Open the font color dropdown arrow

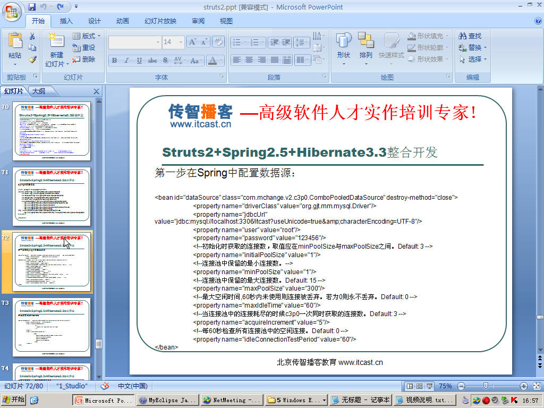tap(221, 61)
